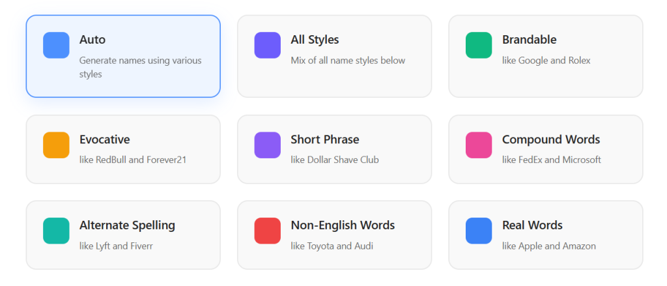
Task: Click the teal Alternate Spelling icon
Action: pos(56,231)
